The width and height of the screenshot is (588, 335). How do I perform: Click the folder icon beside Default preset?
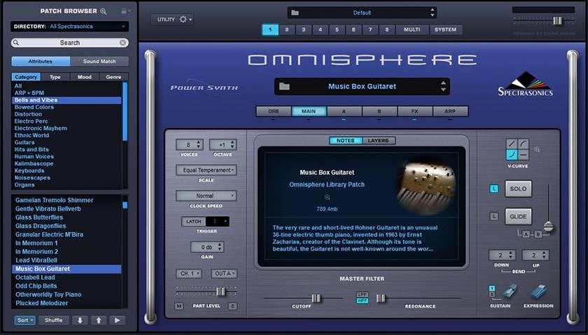tap(295, 13)
